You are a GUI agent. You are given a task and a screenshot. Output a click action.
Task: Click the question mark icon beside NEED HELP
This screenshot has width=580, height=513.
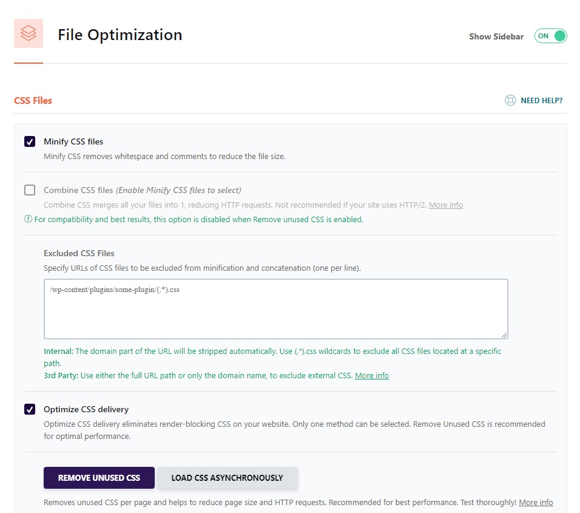point(510,100)
